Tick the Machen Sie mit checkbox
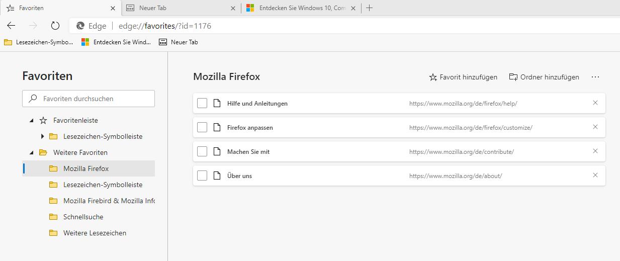 [x=202, y=151]
